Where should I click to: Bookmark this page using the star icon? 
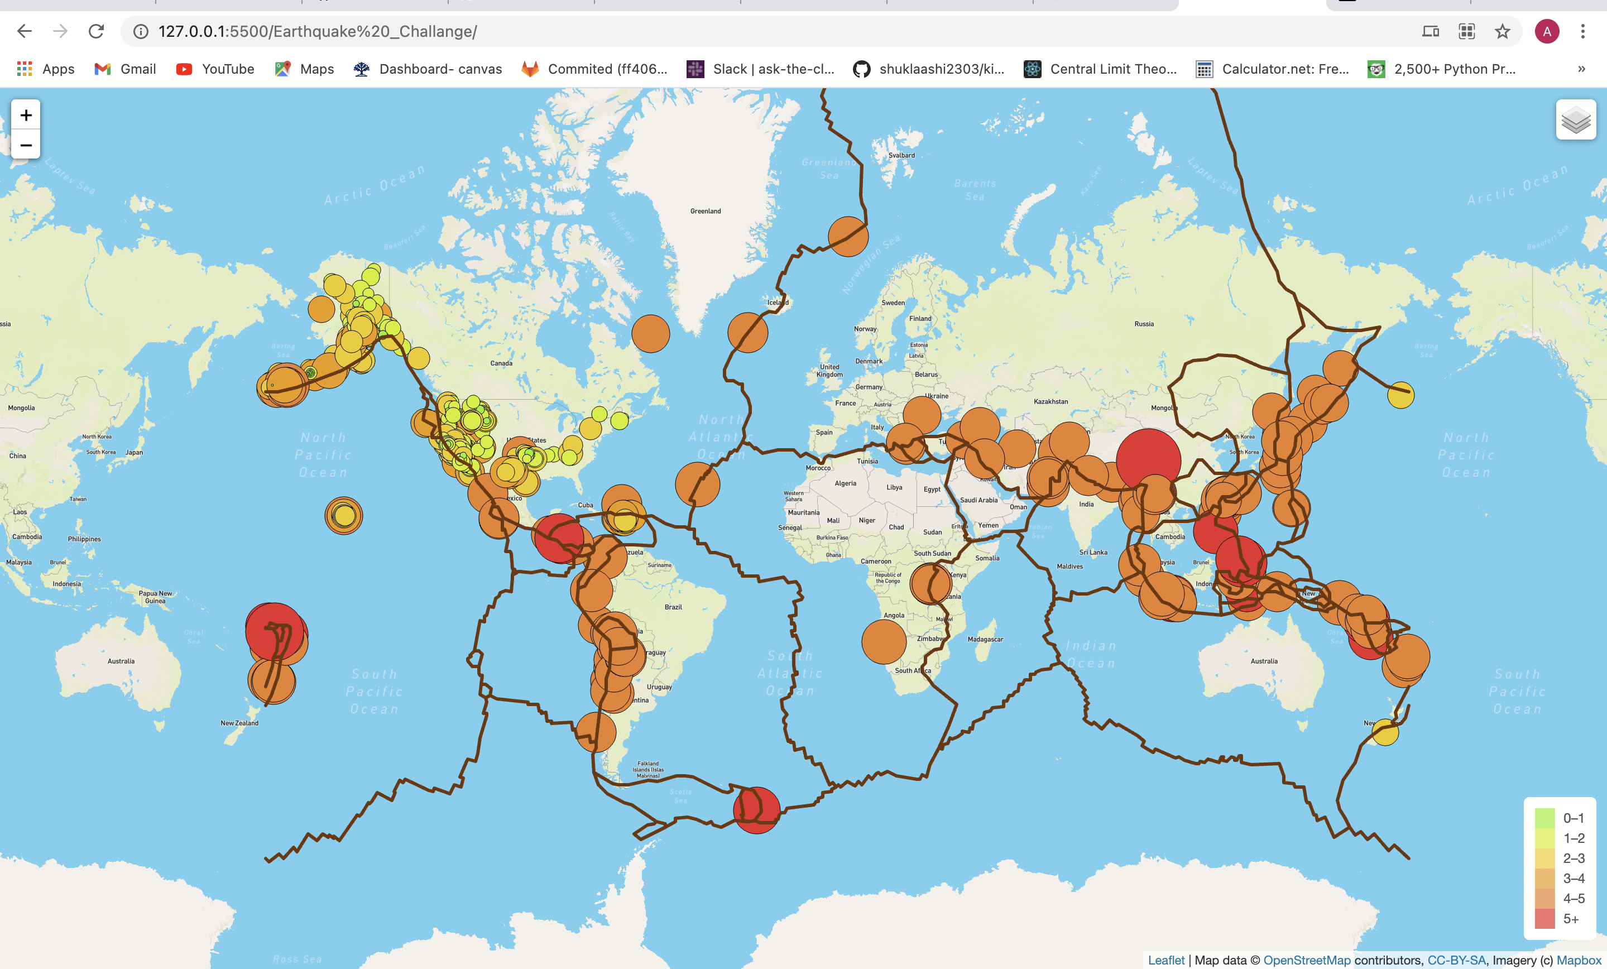[x=1502, y=31]
